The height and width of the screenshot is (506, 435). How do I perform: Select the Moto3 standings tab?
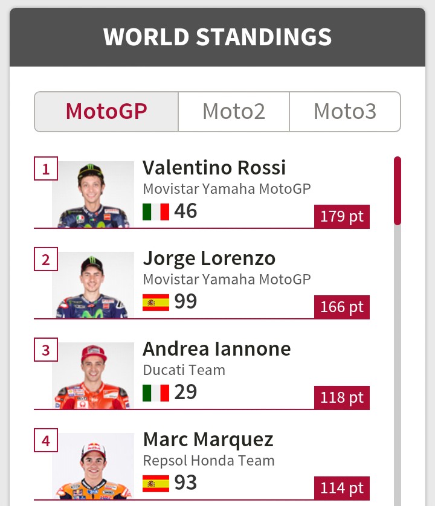tap(345, 112)
